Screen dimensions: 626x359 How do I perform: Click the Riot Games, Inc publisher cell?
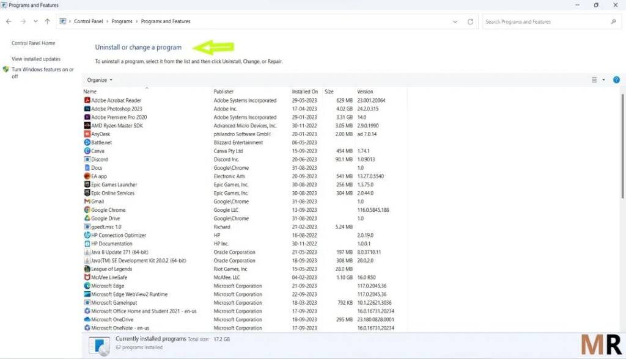tap(230, 269)
